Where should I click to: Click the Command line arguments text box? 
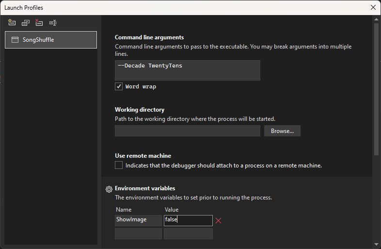187,70
